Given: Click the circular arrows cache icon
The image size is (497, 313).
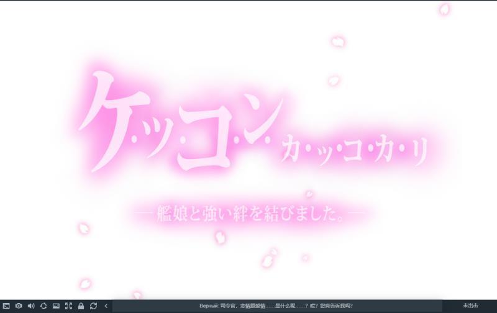Looking at the screenshot, I should 43,306.
